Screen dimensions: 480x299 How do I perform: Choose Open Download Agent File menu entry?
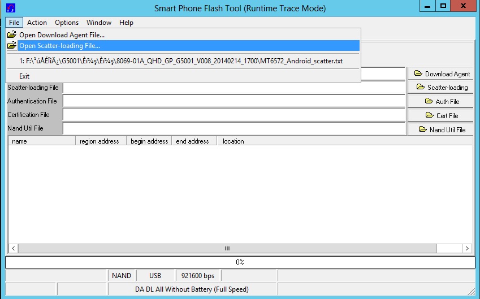(183, 34)
